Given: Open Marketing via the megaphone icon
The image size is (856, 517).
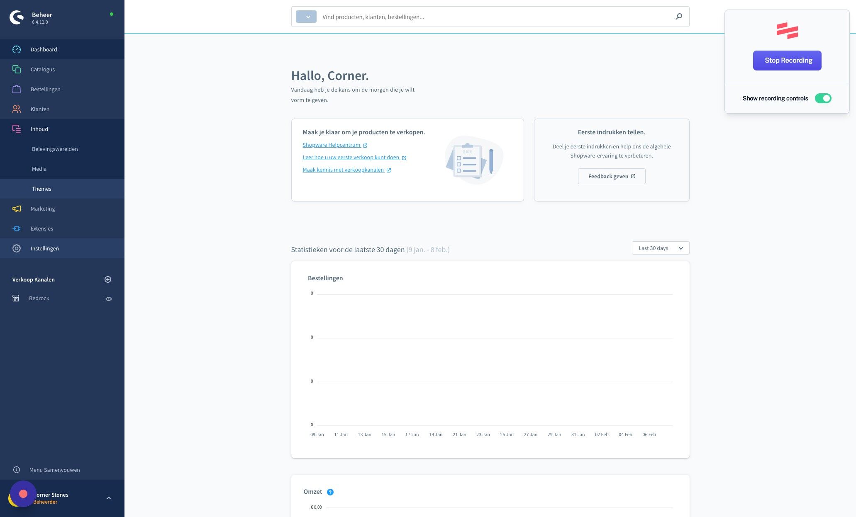Looking at the screenshot, I should click(17, 209).
